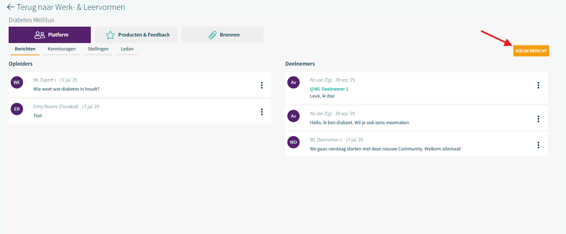Open options menu for WL Expert 1 message
Image resolution: width=566 pixels, height=234 pixels.
[x=261, y=85]
